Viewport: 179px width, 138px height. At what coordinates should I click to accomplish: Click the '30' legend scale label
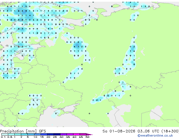(x=61, y=137)
